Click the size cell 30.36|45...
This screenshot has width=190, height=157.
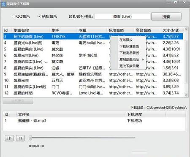[x=172, y=74]
